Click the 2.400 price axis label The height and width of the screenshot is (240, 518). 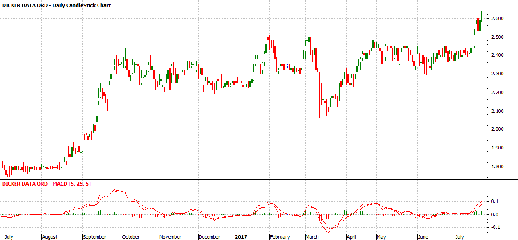coord(496,55)
